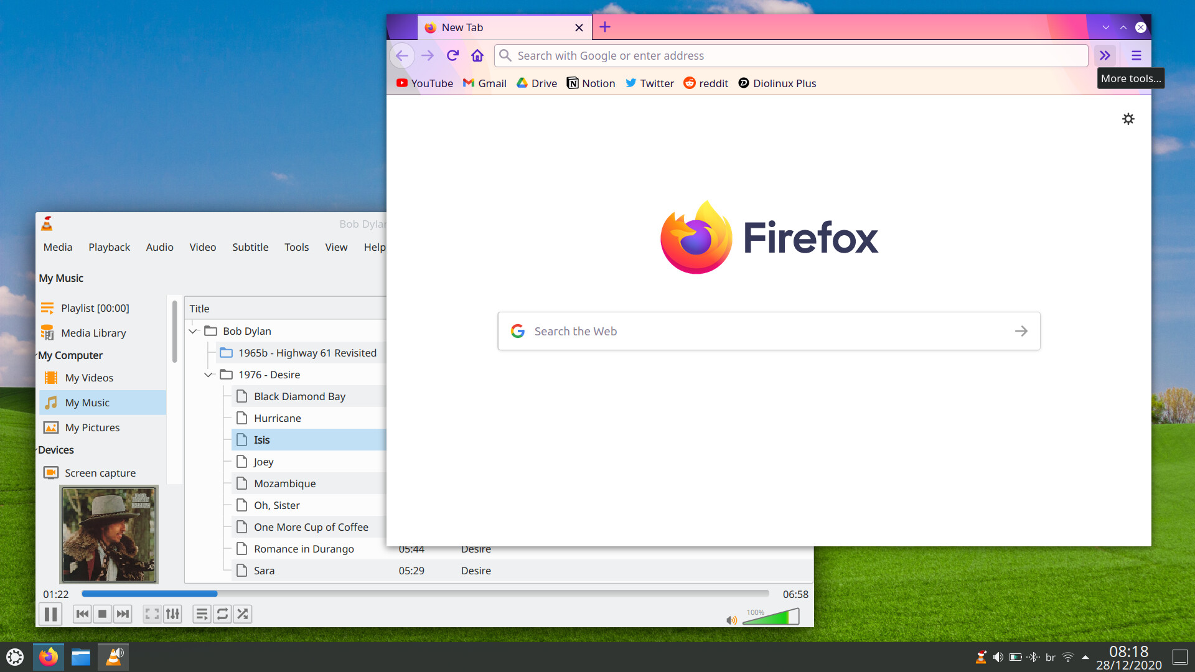The width and height of the screenshot is (1195, 672).
Task: Open the reddit bookmark link
Action: coord(706,83)
